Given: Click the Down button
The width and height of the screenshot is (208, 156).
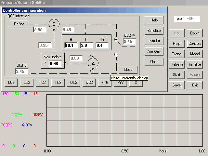Looking at the screenshot, I should coord(195,33).
